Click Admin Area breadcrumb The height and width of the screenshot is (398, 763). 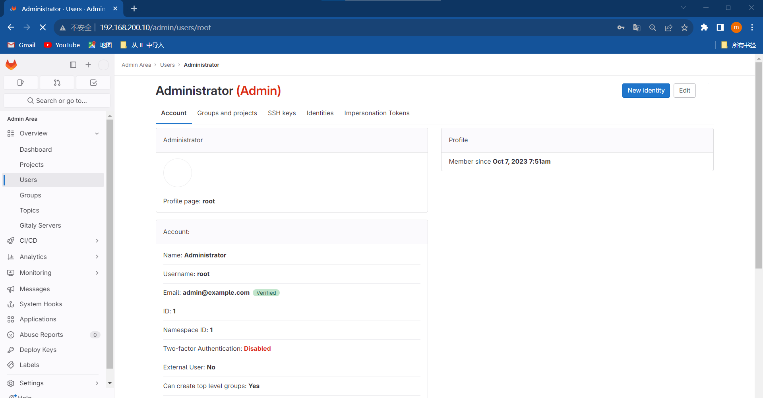(136, 65)
